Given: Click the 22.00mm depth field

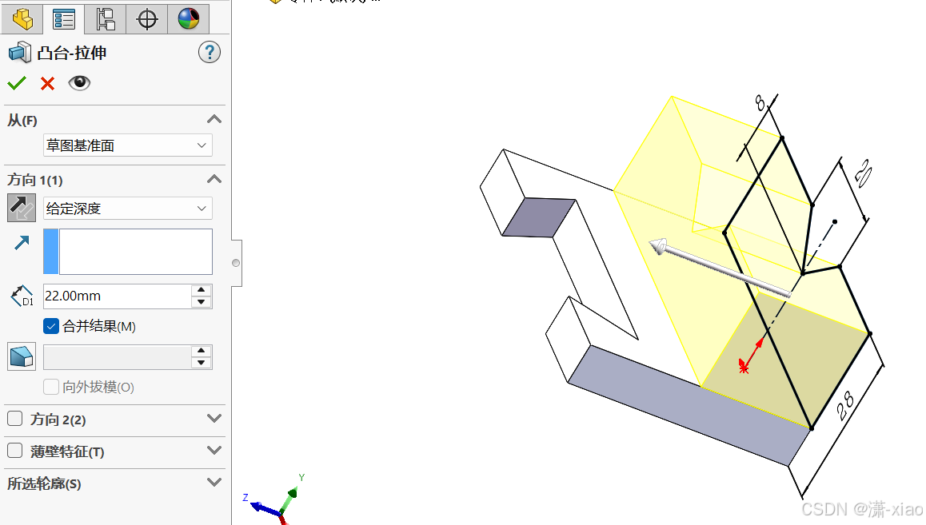Looking at the screenshot, I should (116, 296).
